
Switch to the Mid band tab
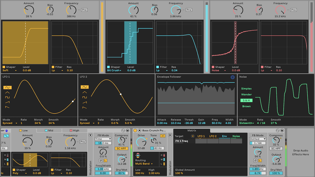[x=49, y=131]
